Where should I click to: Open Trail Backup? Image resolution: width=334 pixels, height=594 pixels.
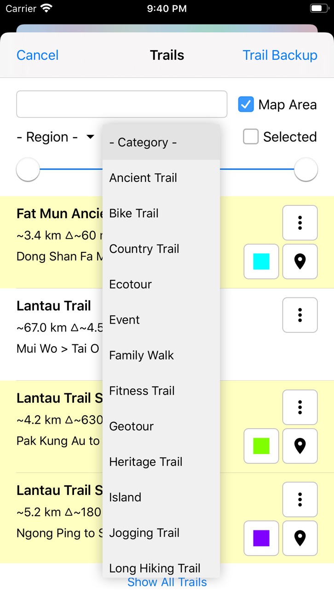(x=280, y=55)
